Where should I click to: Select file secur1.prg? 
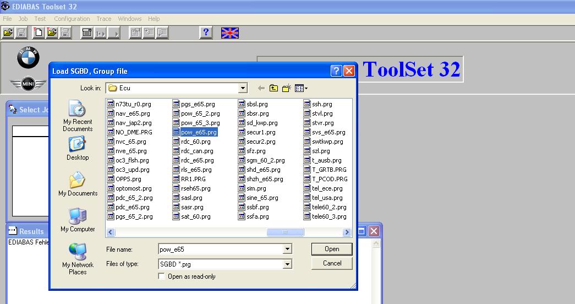257,132
